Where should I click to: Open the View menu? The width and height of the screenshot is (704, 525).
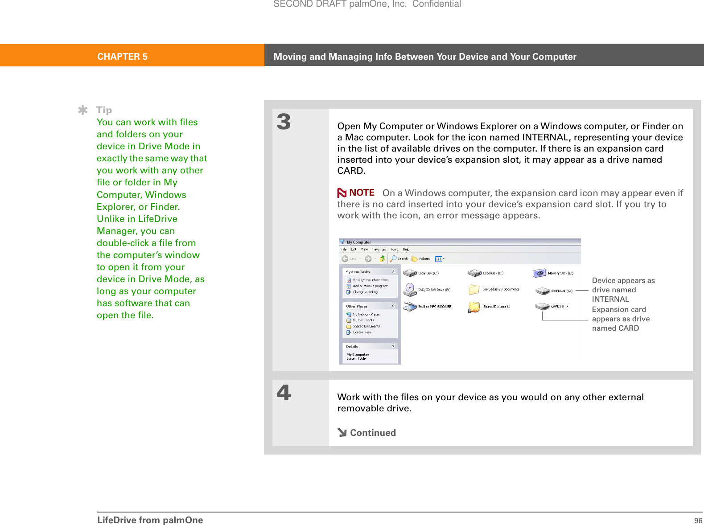[365, 250]
